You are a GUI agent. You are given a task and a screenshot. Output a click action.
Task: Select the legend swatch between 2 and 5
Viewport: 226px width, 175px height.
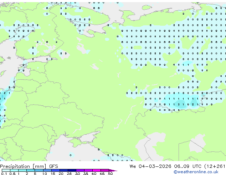pyautogui.click(x=31, y=170)
